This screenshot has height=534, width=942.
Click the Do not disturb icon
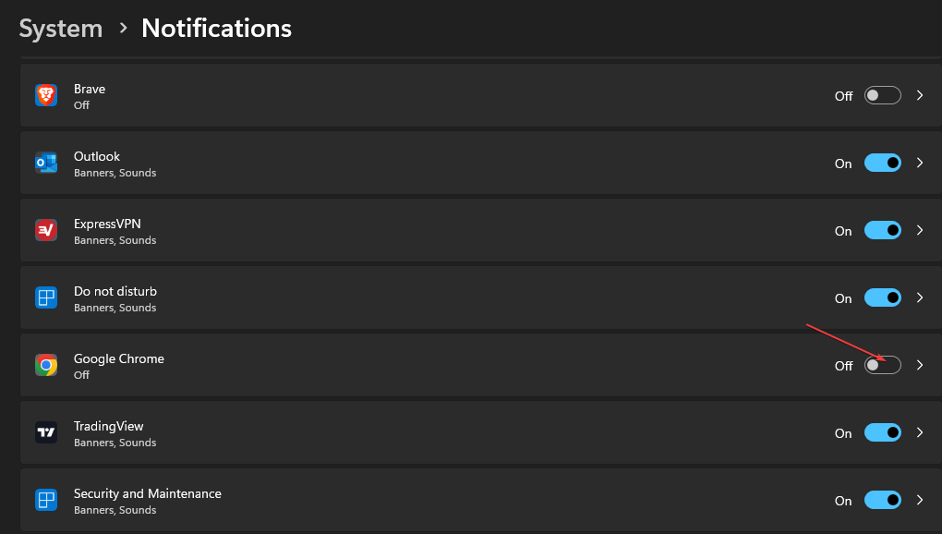point(46,297)
